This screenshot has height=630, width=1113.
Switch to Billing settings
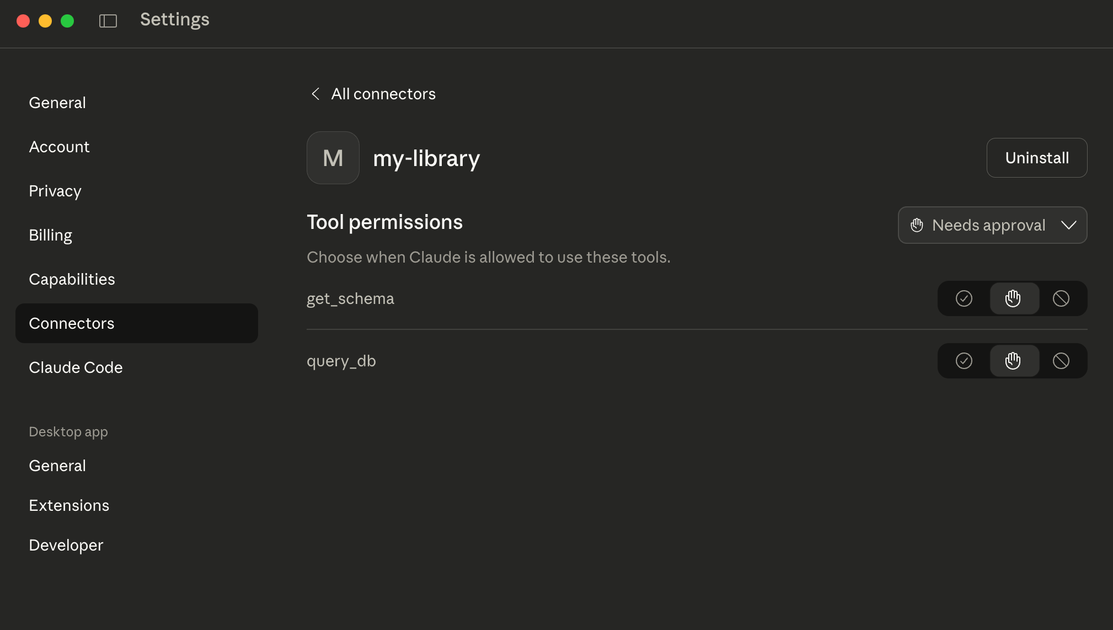click(x=51, y=235)
